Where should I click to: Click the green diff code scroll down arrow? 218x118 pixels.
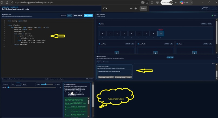tap(88, 116)
